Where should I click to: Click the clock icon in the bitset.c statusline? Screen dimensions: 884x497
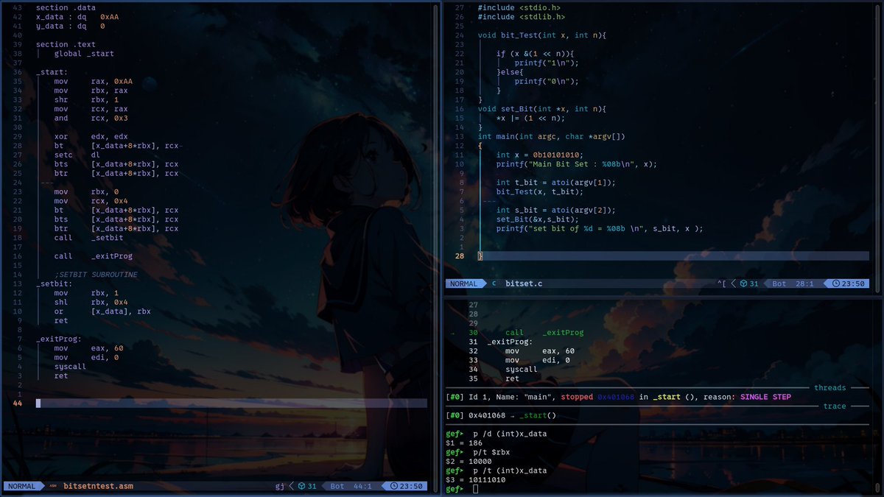836,283
